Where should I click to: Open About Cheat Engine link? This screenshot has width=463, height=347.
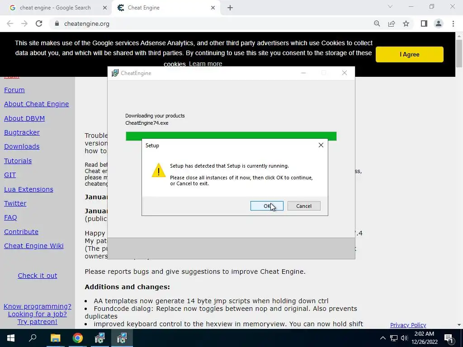[x=36, y=104]
